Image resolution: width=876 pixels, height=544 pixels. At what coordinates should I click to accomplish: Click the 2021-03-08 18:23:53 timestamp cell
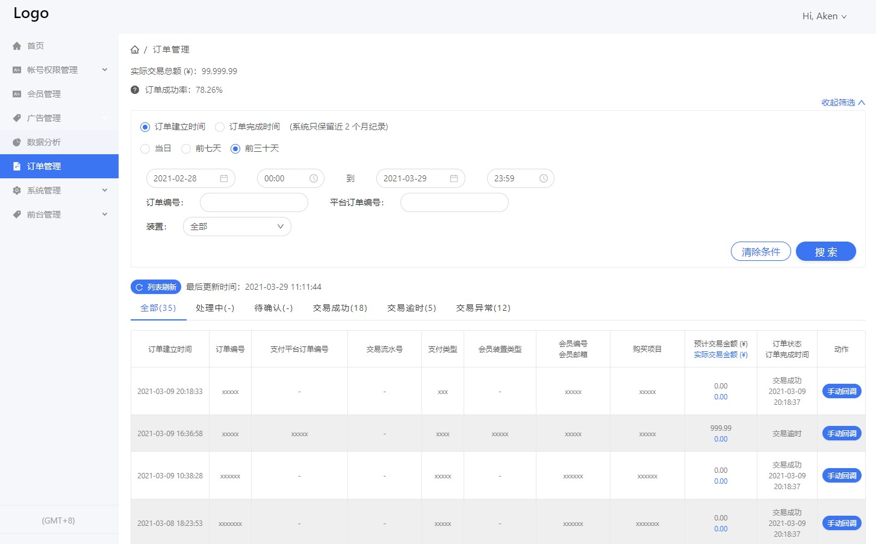pyautogui.click(x=170, y=524)
